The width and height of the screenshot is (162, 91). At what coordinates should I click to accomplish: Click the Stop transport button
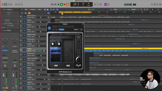click(58, 5)
